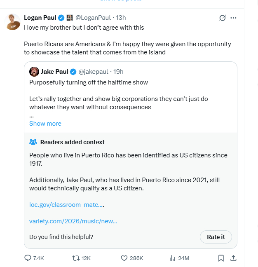Click Logan Paul's profile avatar
The height and width of the screenshot is (267, 258).
point(13,22)
